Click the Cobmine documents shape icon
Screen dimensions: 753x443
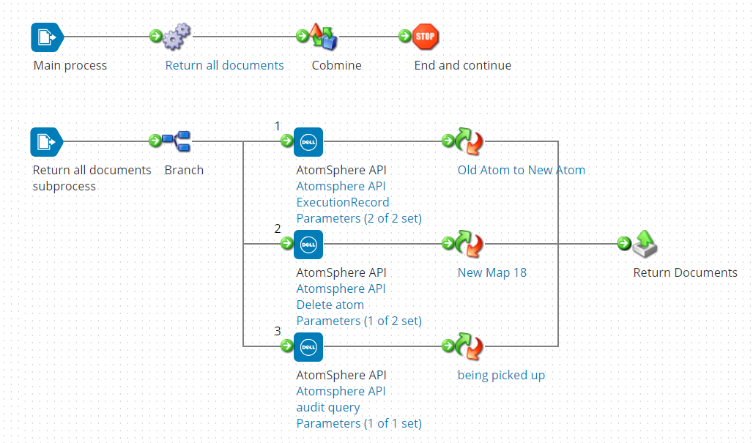322,37
